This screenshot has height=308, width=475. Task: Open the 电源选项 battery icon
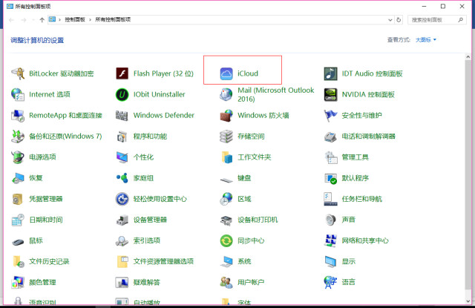point(18,157)
